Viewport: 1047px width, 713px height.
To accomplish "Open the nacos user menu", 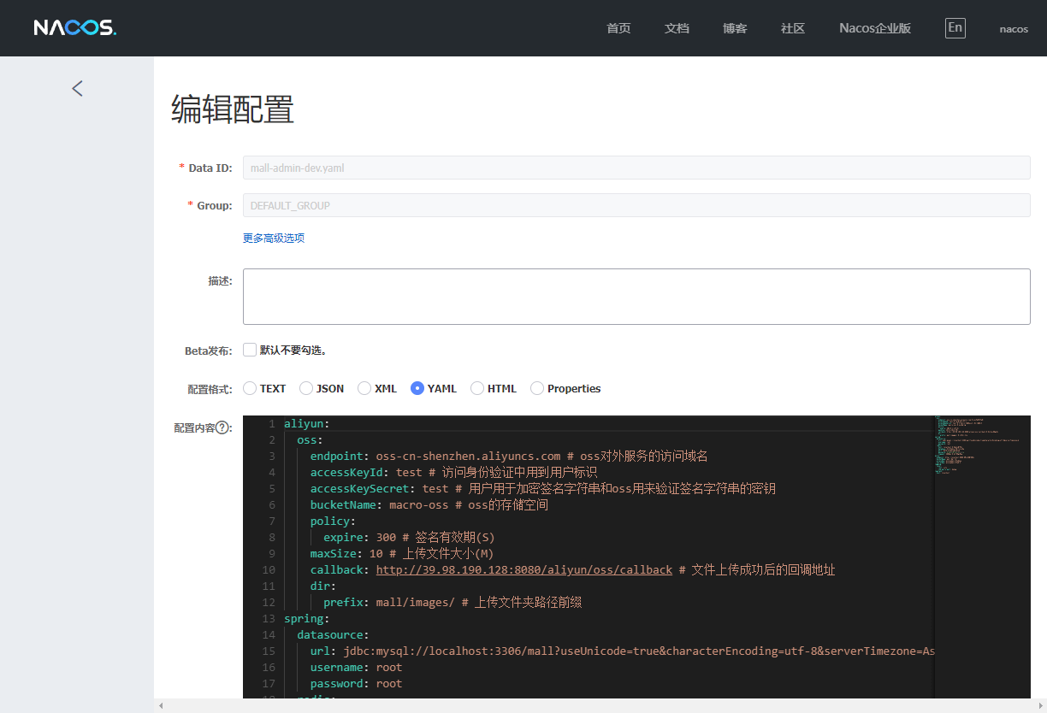I will pyautogui.click(x=1014, y=28).
